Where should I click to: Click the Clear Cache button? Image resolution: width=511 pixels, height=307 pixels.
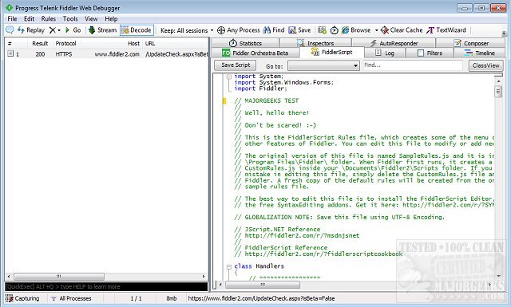point(402,30)
